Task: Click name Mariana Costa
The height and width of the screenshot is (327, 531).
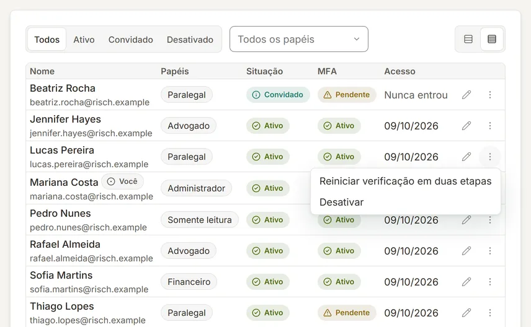Action: tap(64, 182)
